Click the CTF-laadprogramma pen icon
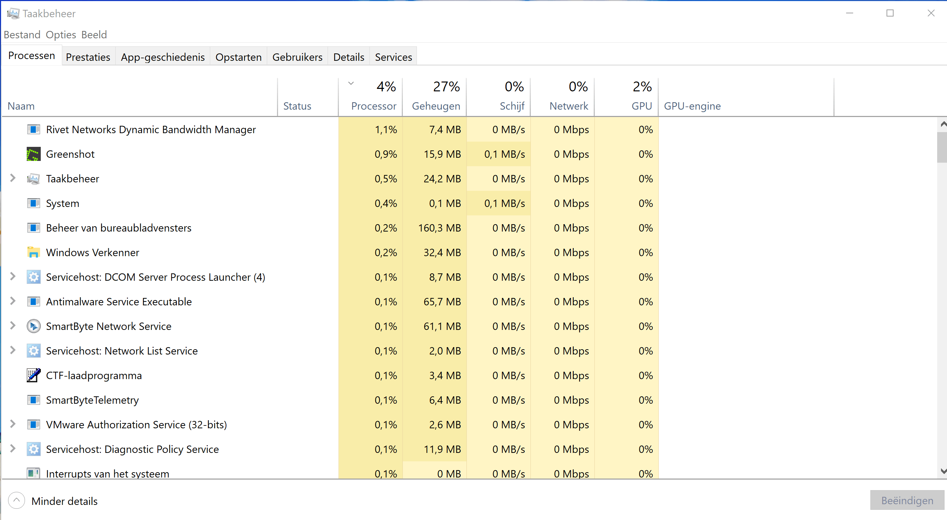 (x=33, y=375)
